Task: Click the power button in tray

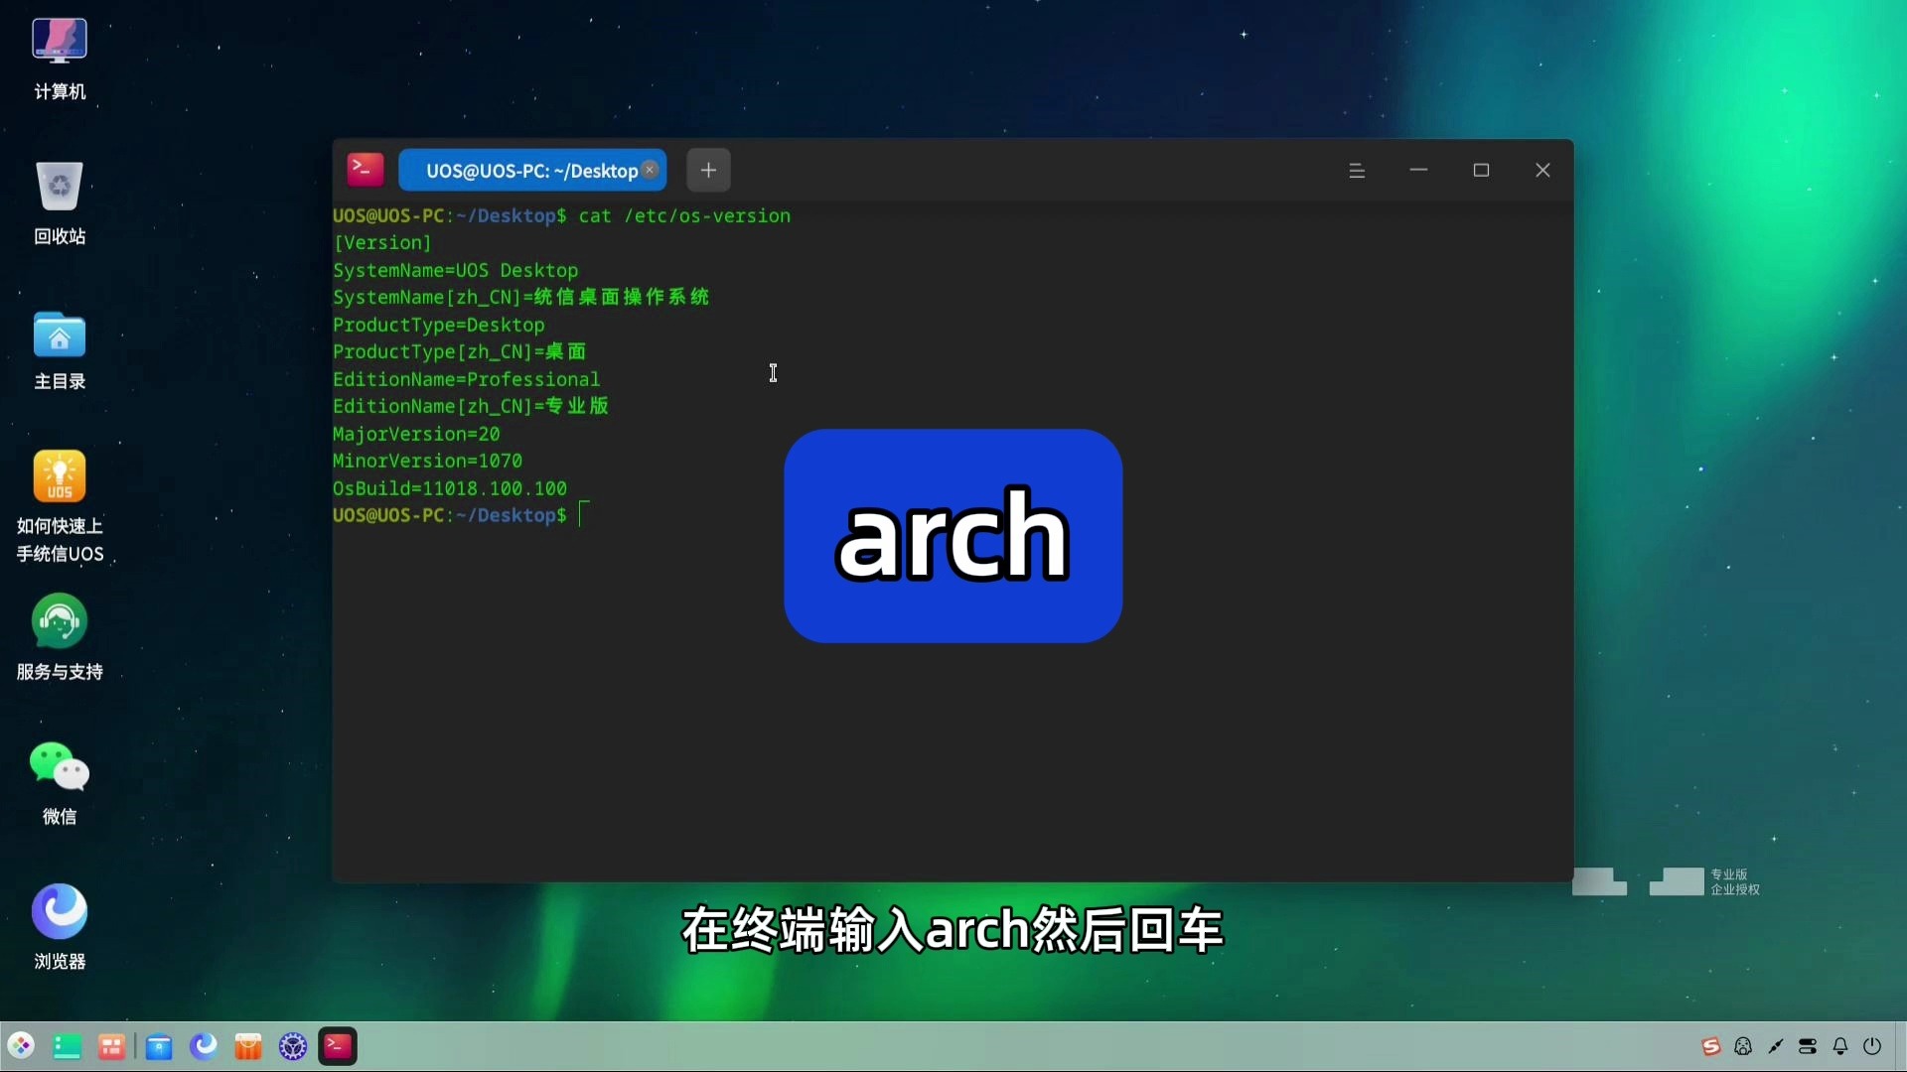Action: point(1872,1046)
